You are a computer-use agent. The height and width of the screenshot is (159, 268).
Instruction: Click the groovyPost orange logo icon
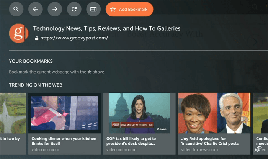click(x=19, y=33)
